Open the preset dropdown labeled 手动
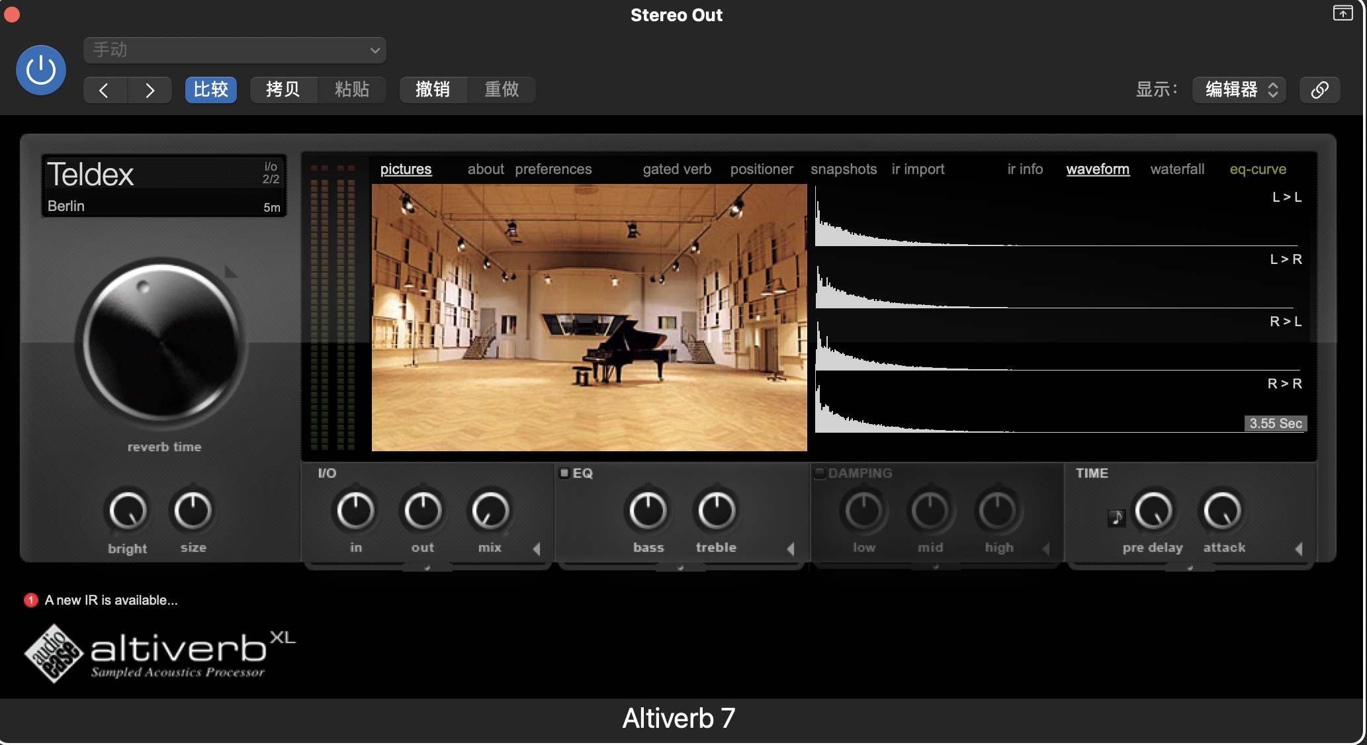This screenshot has width=1367, height=745. tap(234, 50)
